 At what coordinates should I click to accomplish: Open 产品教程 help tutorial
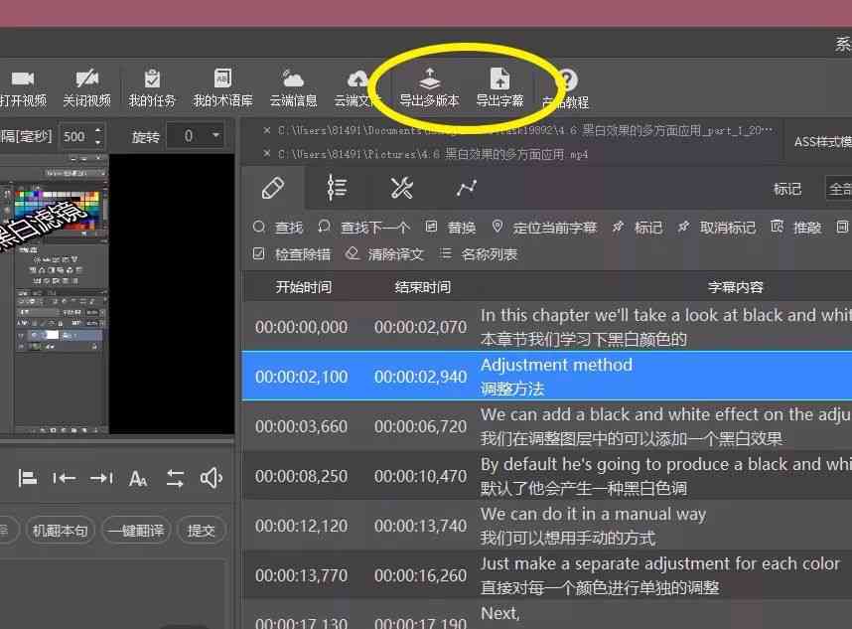566,89
